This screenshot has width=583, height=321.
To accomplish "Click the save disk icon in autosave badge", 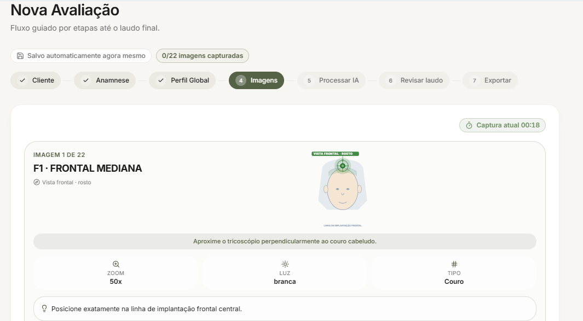I will (x=20, y=56).
